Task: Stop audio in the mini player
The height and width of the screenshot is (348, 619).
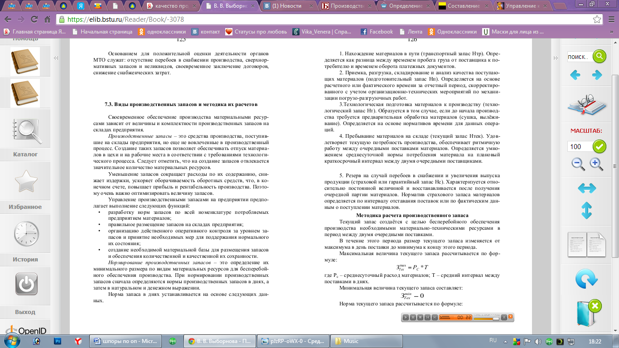Action: click(421, 317)
